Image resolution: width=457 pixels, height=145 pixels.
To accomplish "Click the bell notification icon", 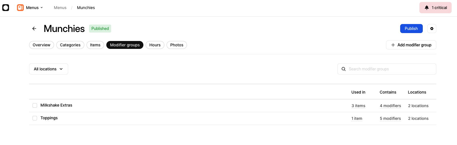I will click(427, 8).
